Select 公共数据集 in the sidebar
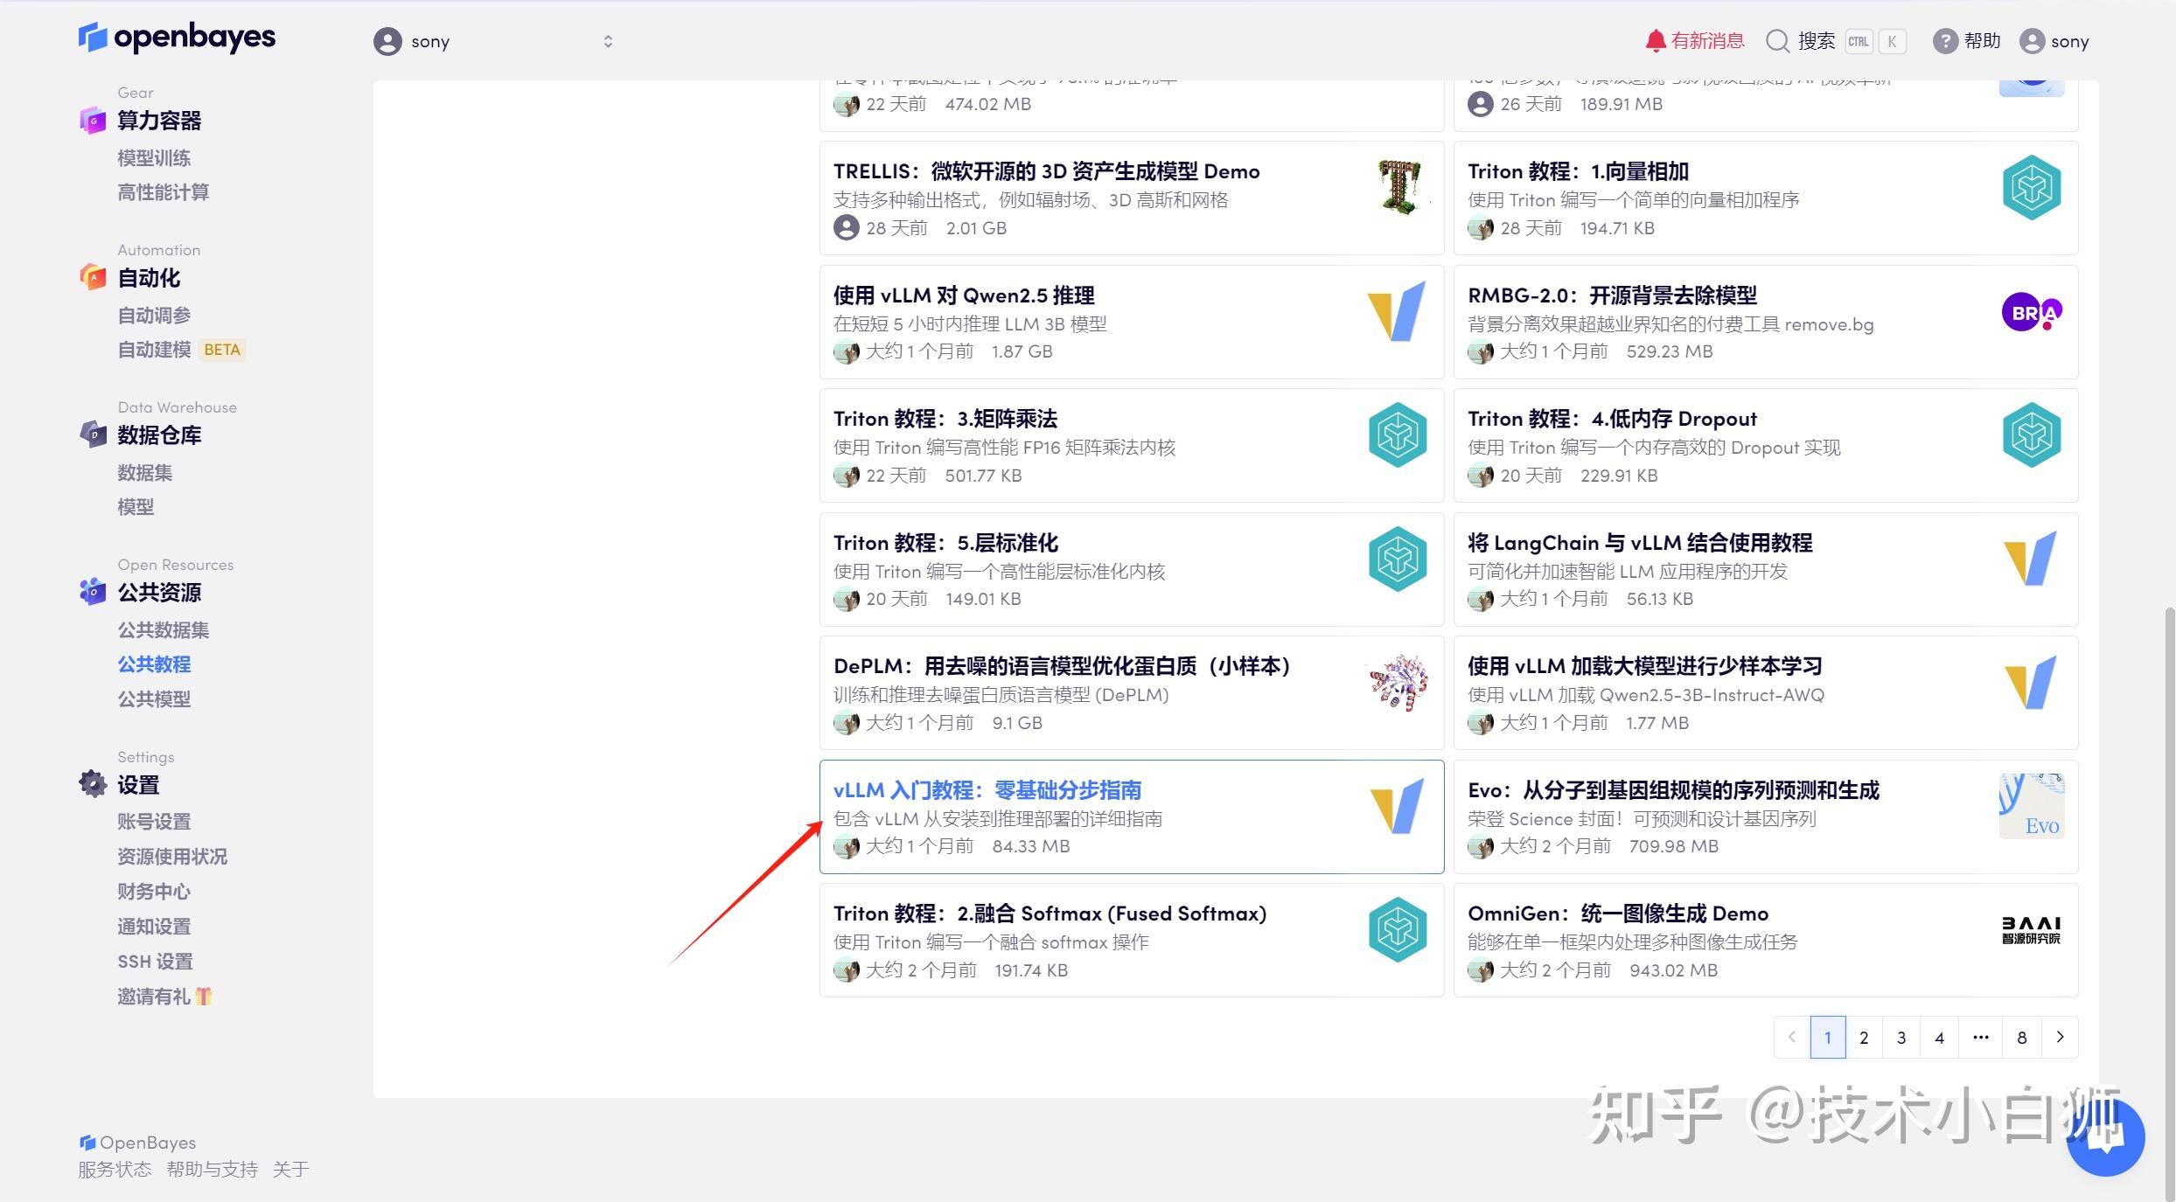Image resolution: width=2176 pixels, height=1202 pixels. pyautogui.click(x=164, y=629)
